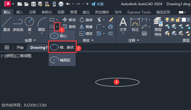Image resolution: width=191 pixels, height=110 pixels.
Task: Choose the 移动 (Move) tool
Action: (69, 20)
